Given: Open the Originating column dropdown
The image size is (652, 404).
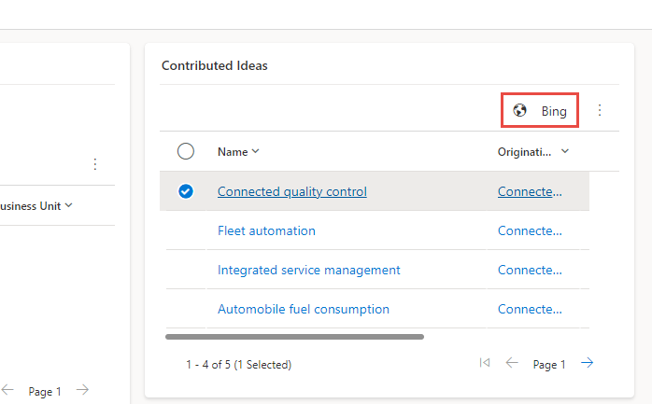Looking at the screenshot, I should (x=564, y=151).
